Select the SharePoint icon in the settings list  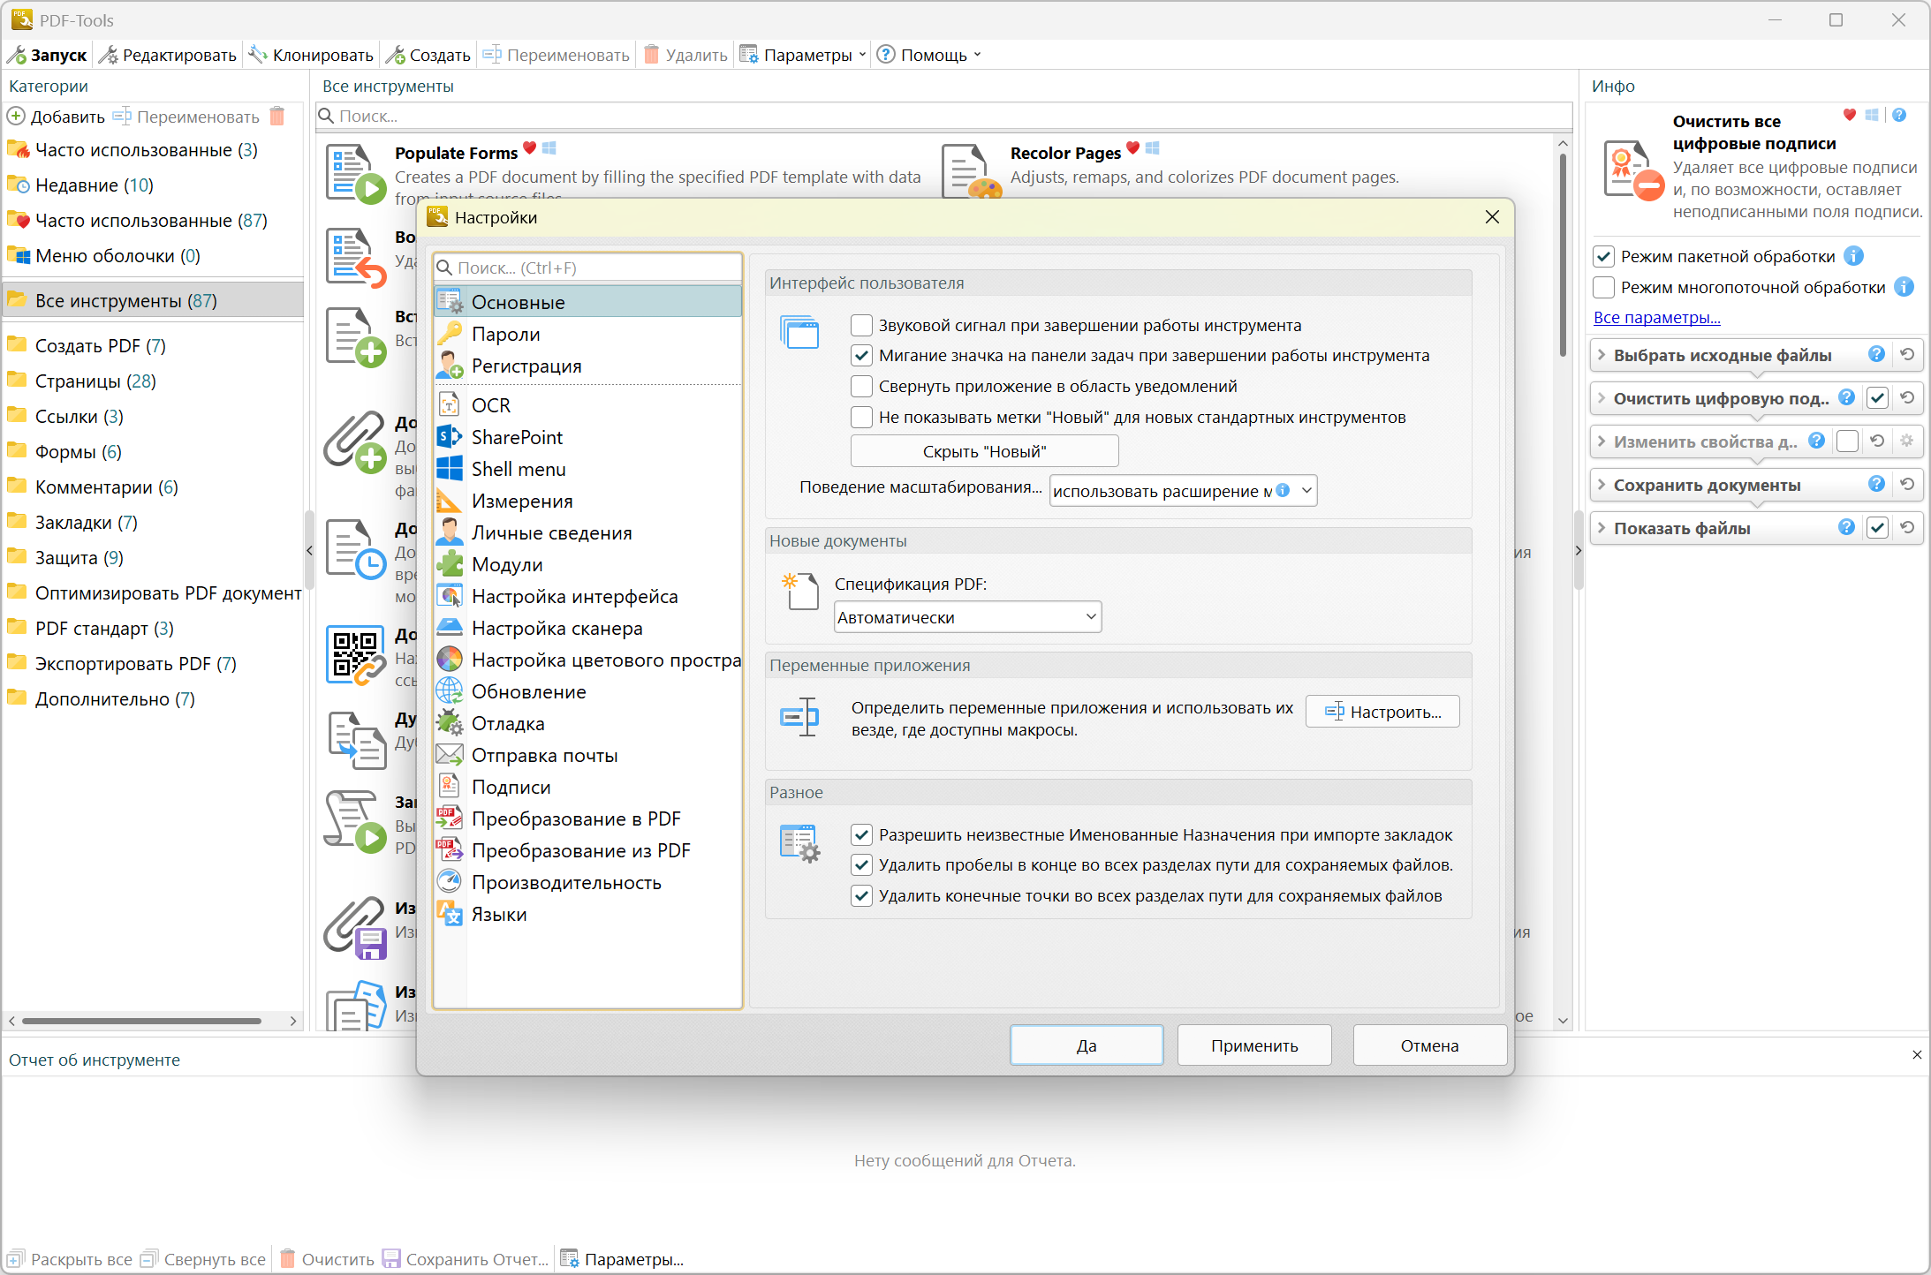[x=450, y=437]
